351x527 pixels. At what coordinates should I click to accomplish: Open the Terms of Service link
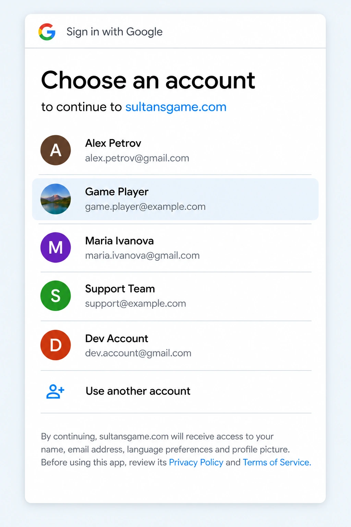277,462
